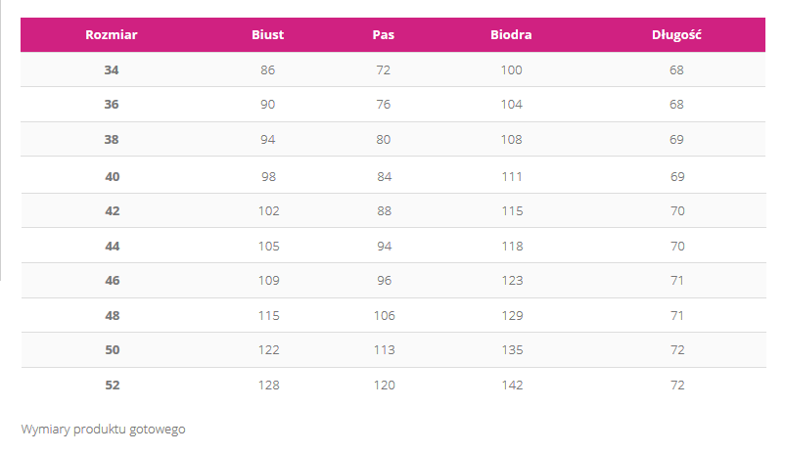Viewport: 785px width, 454px height.
Task: Click the Biodra column header
Action: point(511,35)
